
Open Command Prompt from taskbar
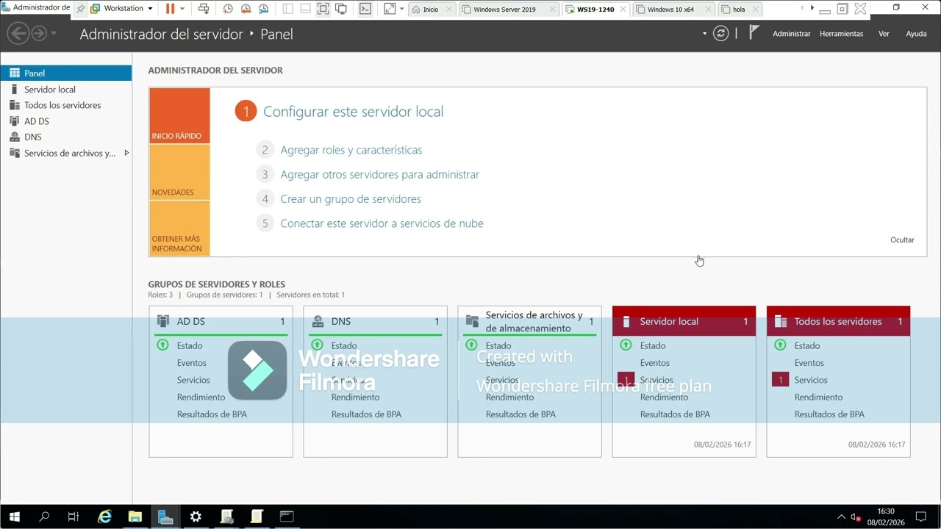287,517
